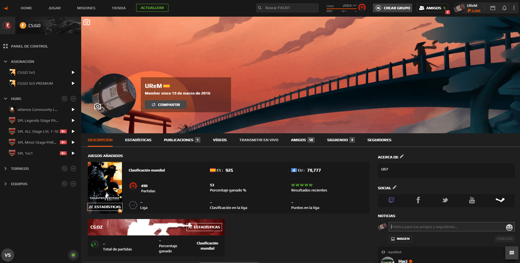Open the YouTube social link
The height and width of the screenshot is (263, 520).
(x=472, y=200)
